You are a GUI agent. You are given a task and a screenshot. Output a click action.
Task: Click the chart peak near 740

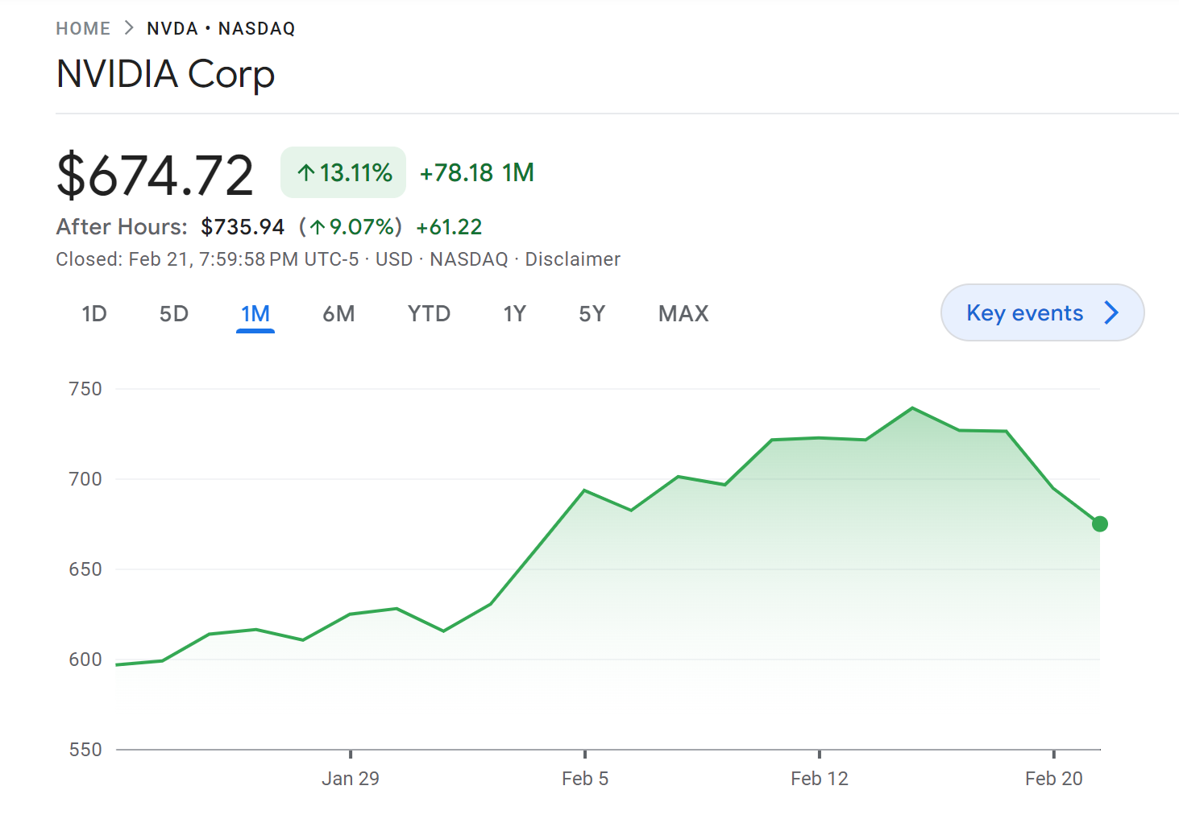click(x=913, y=408)
